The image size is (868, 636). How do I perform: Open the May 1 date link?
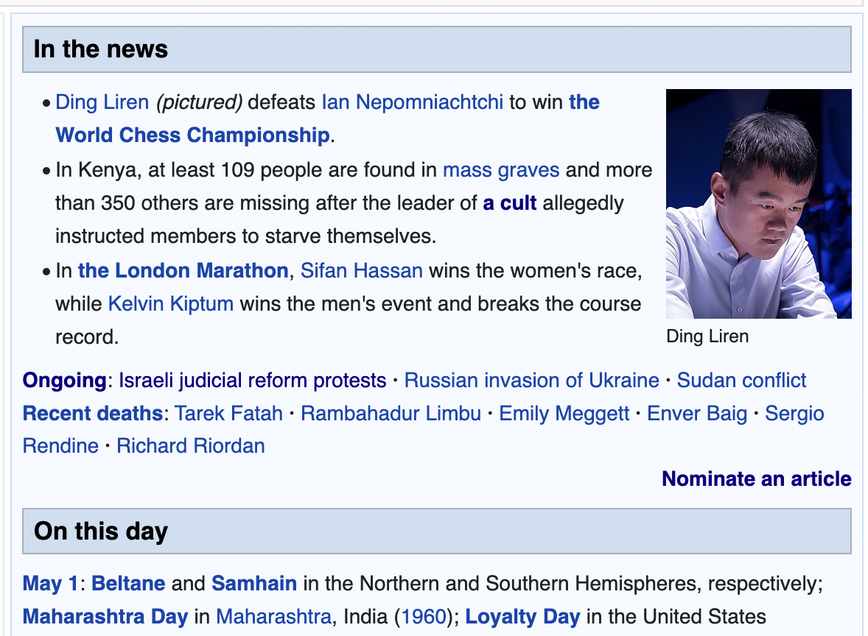coord(50,584)
